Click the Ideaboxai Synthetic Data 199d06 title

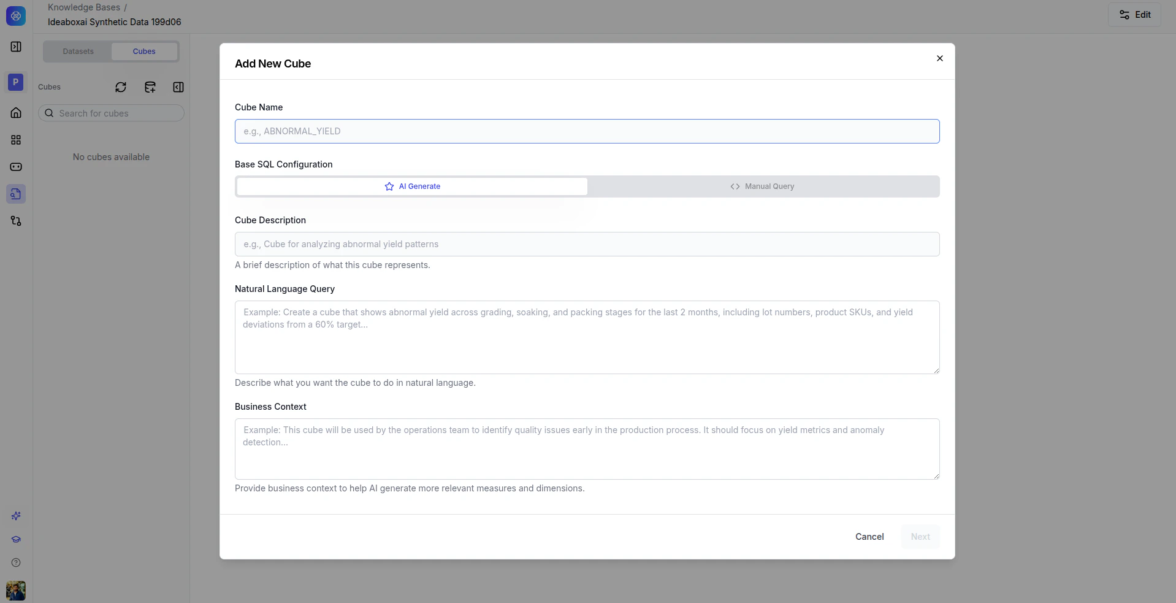click(115, 22)
